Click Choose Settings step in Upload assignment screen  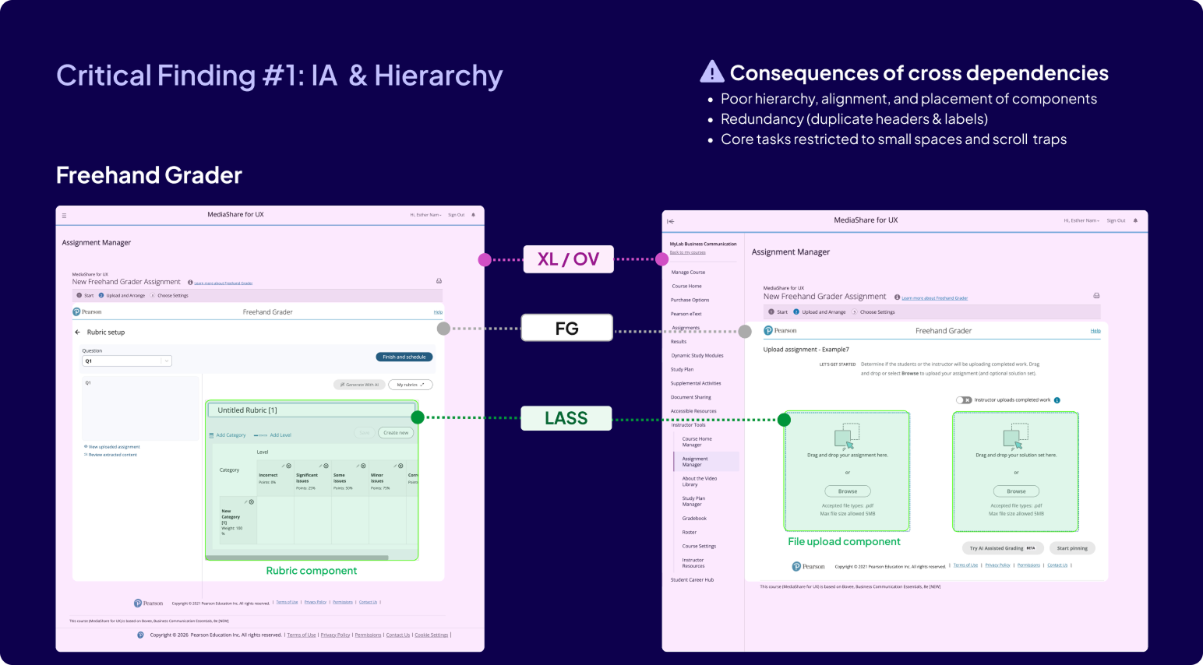click(x=873, y=312)
